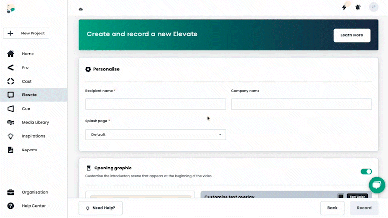388x218 pixels.
Task: Click the Recipient name input field
Action: tap(155, 104)
